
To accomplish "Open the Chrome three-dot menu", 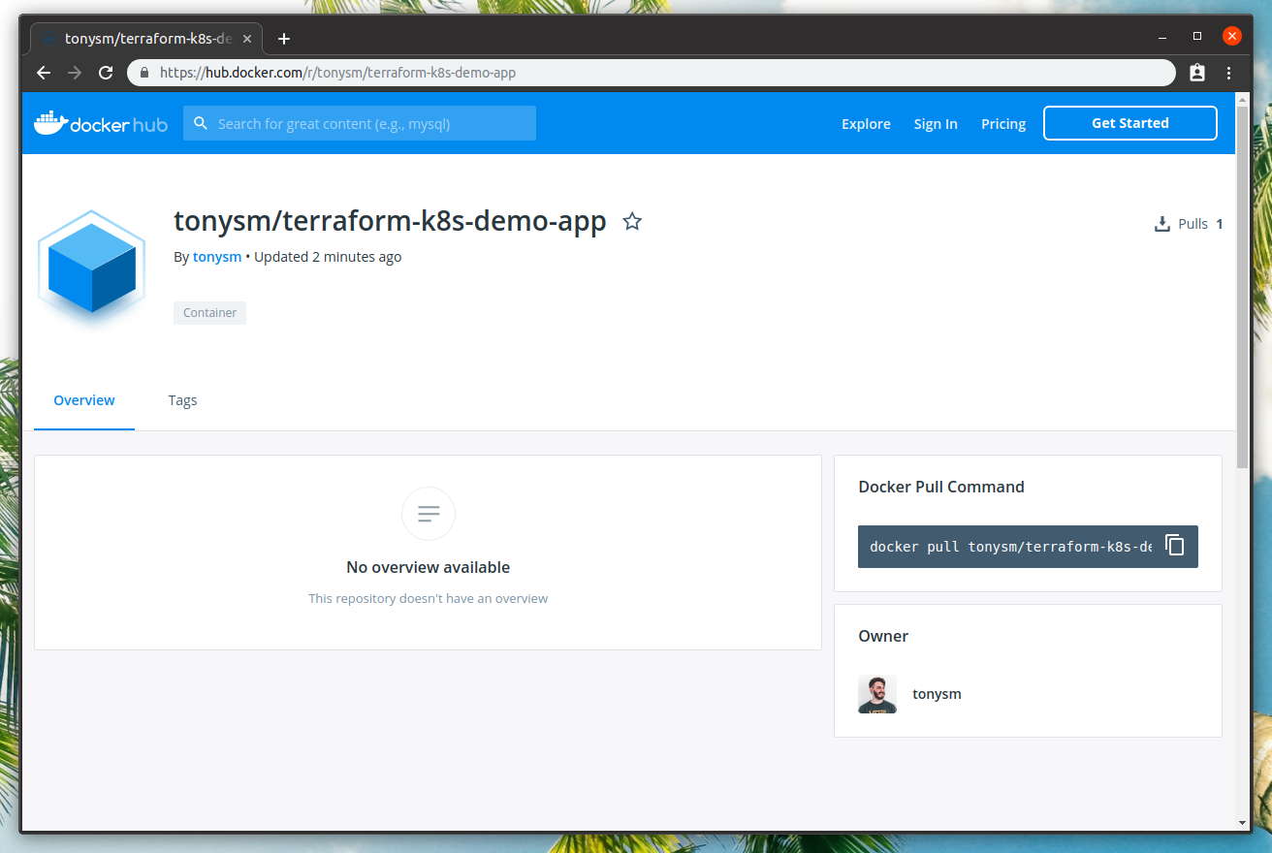I will click(1228, 73).
